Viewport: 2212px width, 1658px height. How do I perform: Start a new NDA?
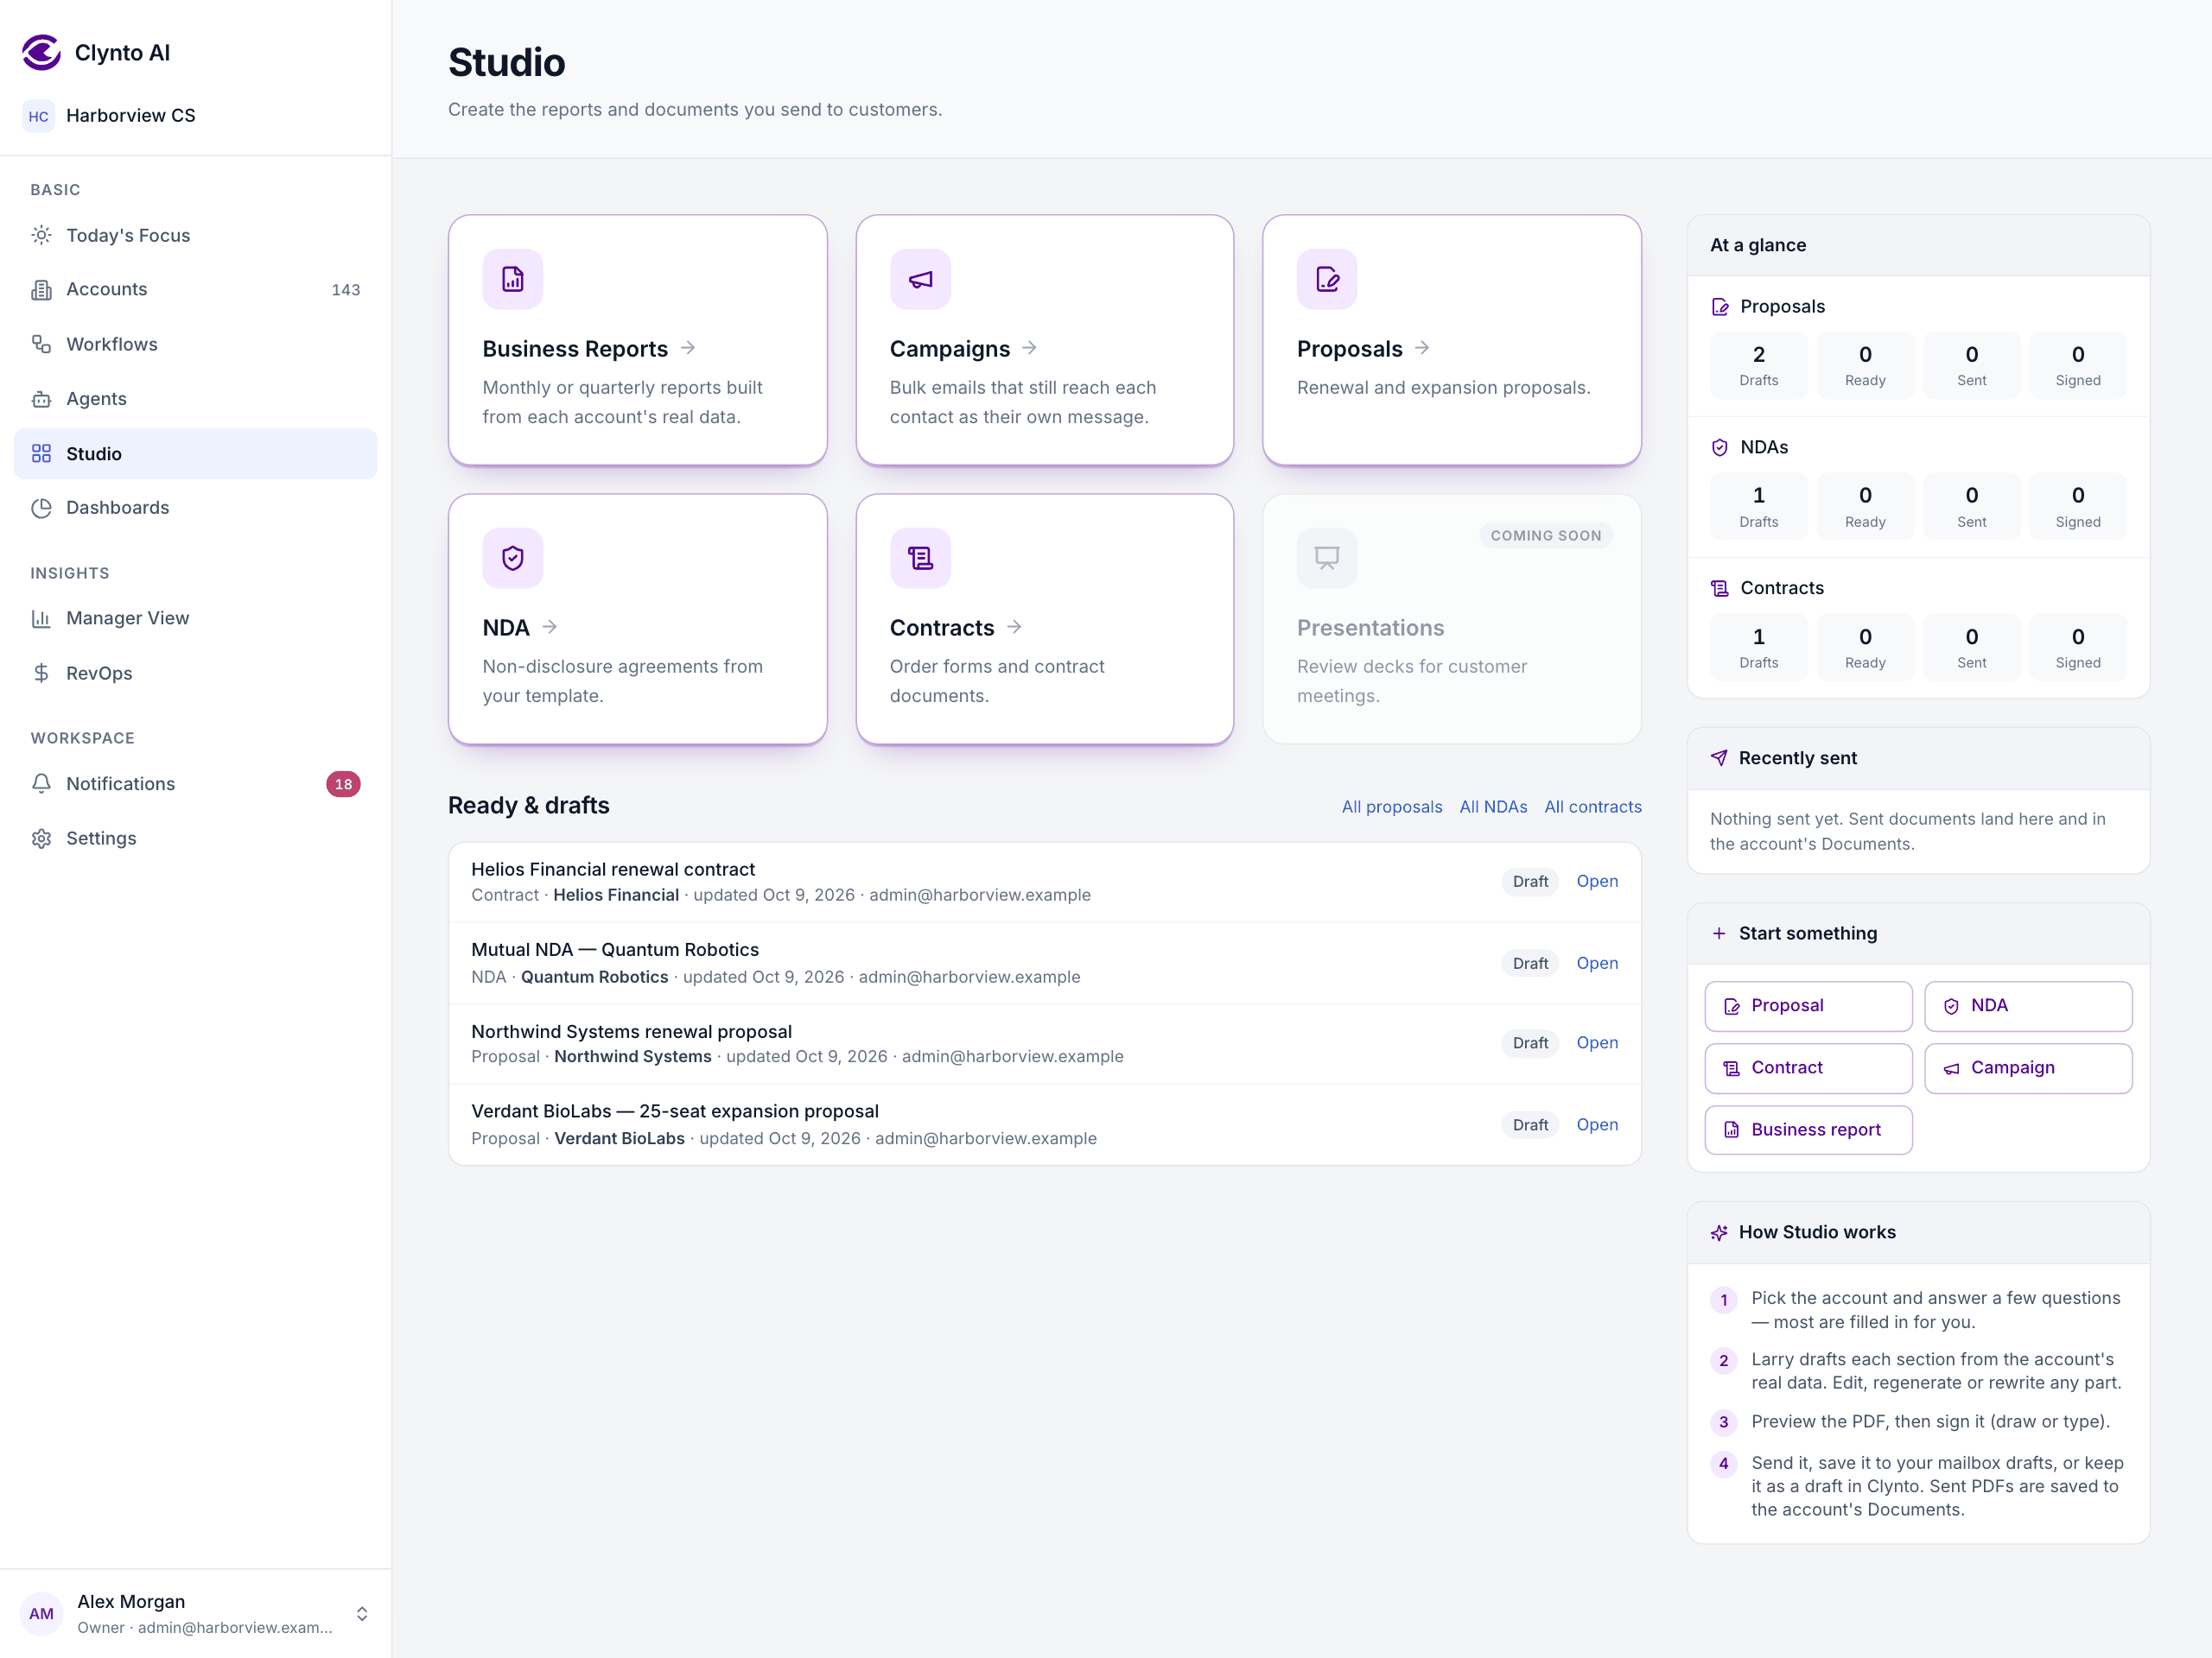[x=2027, y=1005]
